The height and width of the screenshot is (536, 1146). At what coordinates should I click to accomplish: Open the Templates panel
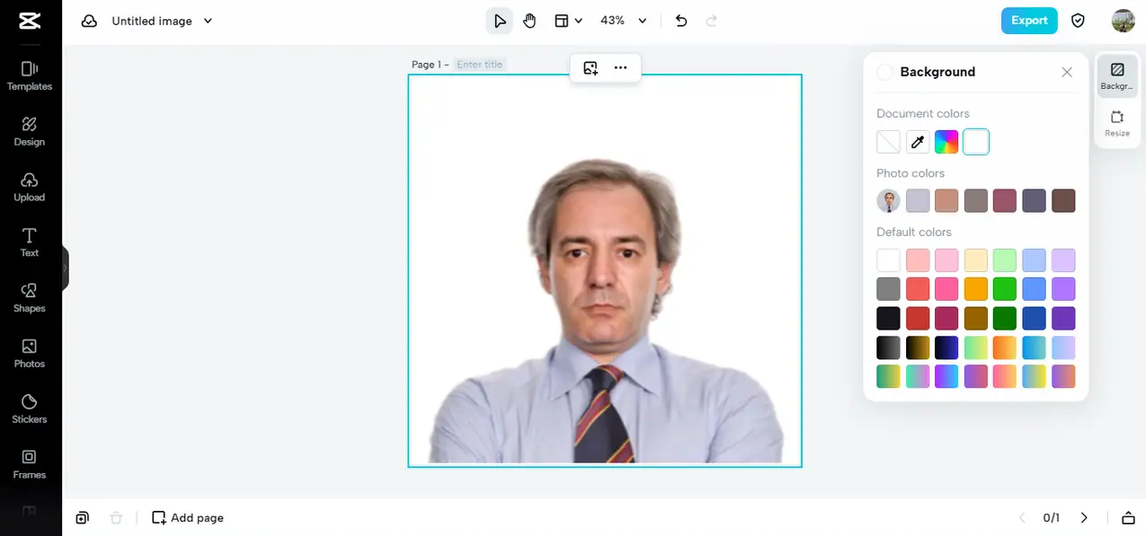30,76
